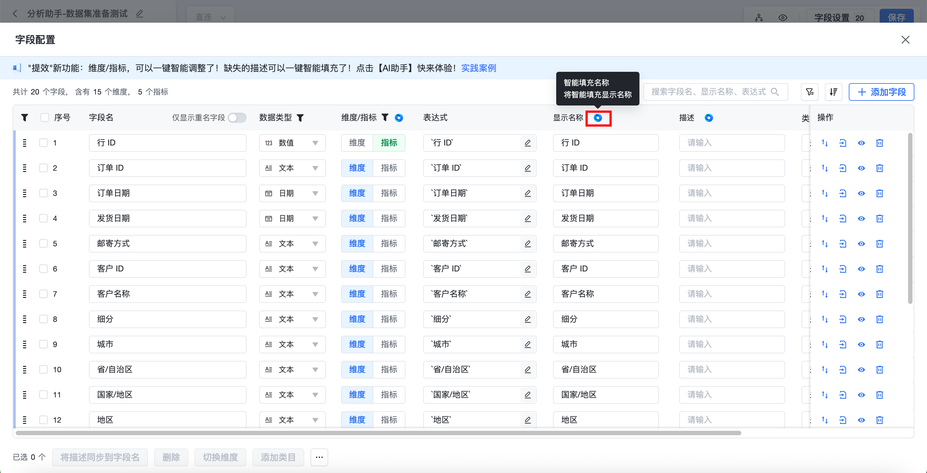The image size is (927, 473).
Task: Click 将描述同步到字段名 button
Action: pyautogui.click(x=100, y=457)
